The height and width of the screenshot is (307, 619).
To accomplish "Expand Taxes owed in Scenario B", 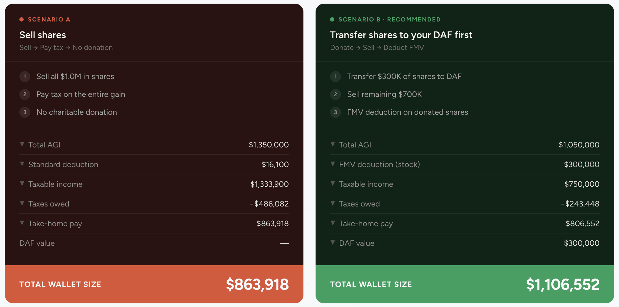I will pyautogui.click(x=465, y=204).
